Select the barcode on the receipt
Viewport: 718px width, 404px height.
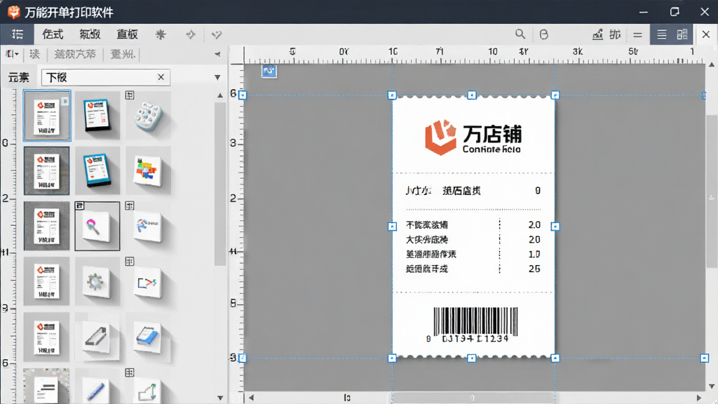click(x=475, y=325)
